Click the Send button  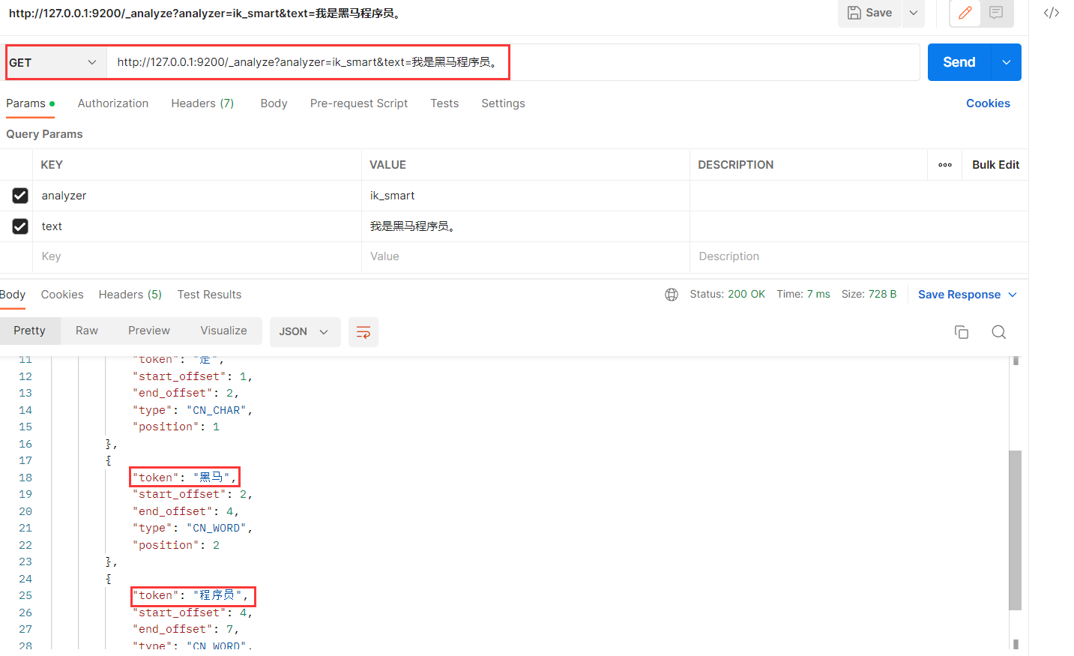pyautogui.click(x=959, y=62)
